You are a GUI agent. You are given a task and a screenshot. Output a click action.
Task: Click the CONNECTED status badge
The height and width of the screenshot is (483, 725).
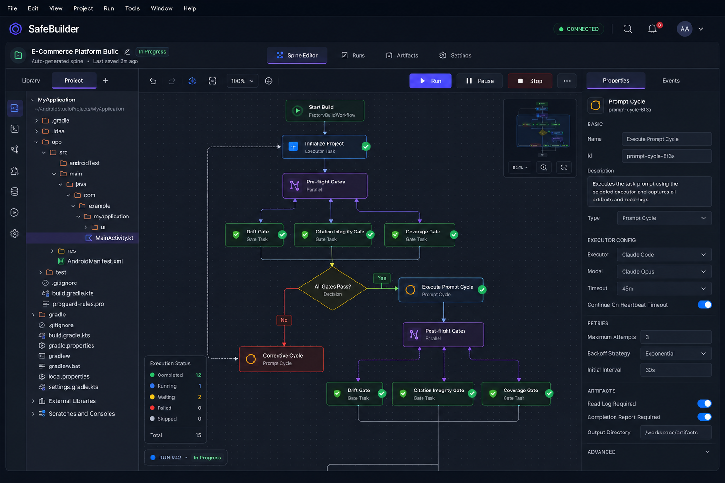point(579,29)
